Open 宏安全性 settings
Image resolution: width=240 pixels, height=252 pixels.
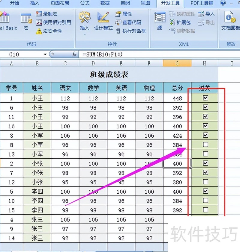click(49, 31)
